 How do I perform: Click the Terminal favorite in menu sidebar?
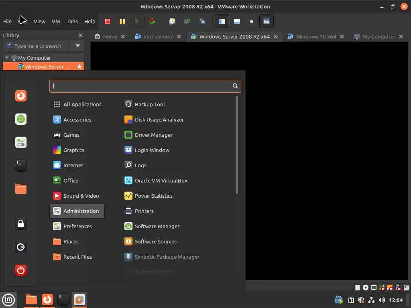[x=21, y=166]
